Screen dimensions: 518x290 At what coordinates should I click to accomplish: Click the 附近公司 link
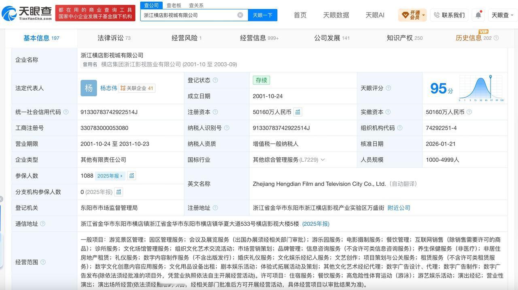pyautogui.click(x=399, y=208)
